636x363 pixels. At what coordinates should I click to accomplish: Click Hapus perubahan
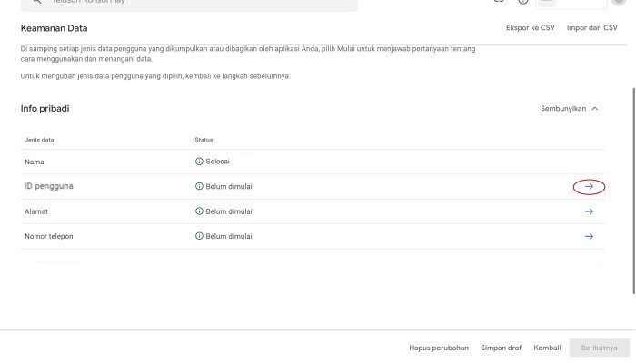pos(439,348)
